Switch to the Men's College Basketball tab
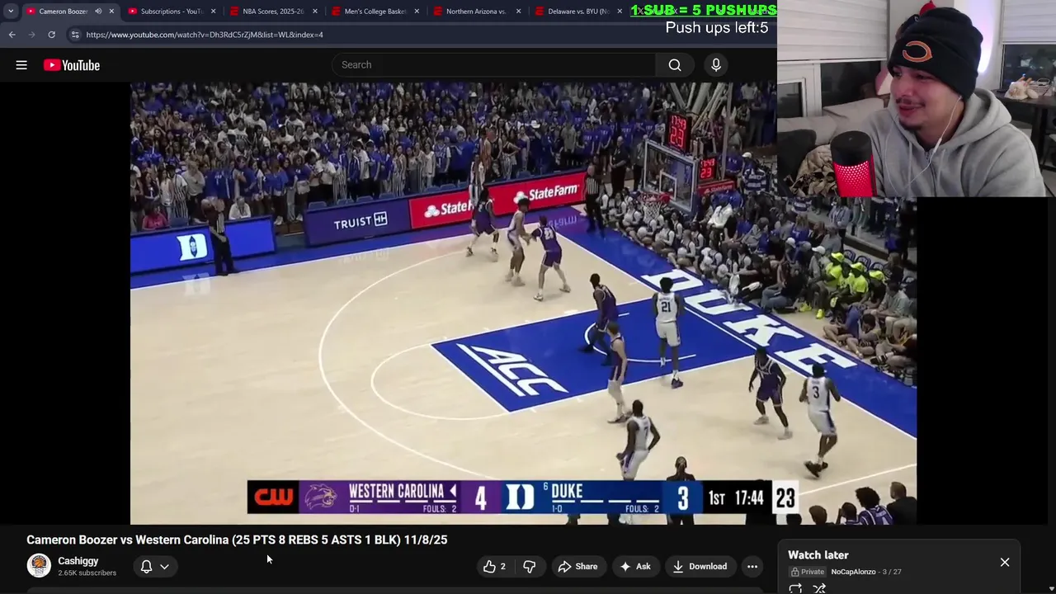This screenshot has height=594, width=1056. pyautogui.click(x=375, y=12)
